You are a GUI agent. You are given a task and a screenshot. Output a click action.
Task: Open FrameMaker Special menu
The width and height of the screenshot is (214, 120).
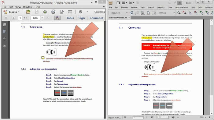click(150, 8)
